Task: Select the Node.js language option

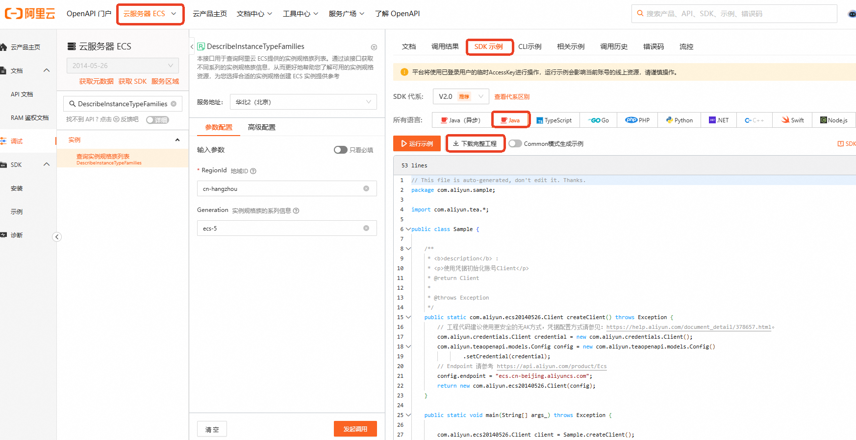Action: [834, 120]
